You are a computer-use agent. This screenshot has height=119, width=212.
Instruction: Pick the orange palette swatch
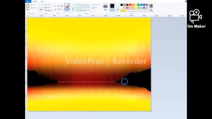point(133,5)
